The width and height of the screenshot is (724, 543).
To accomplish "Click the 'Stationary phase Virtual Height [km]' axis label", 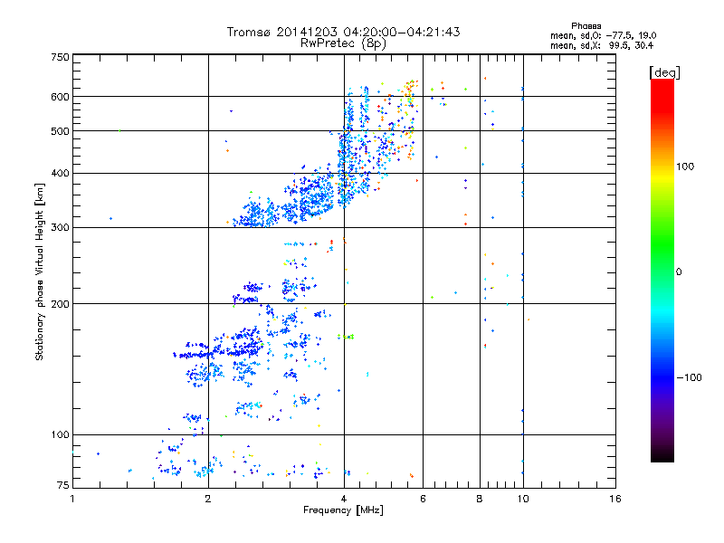I will click(40, 271).
